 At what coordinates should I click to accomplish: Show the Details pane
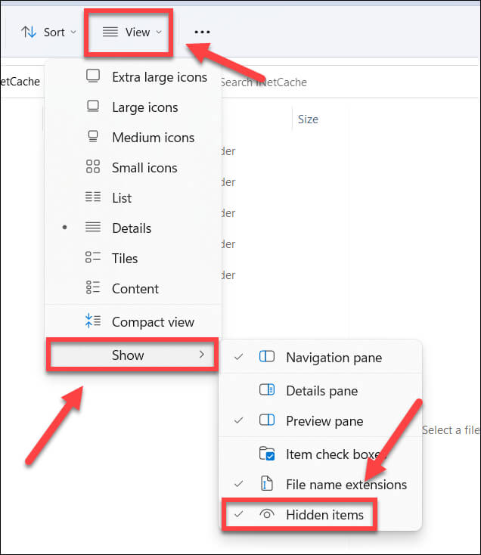[x=321, y=391]
